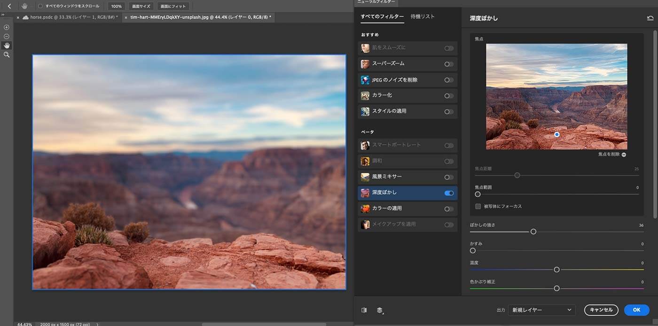Click the focus preview canyon thumbnail
This screenshot has width=658, height=326.
(556, 97)
